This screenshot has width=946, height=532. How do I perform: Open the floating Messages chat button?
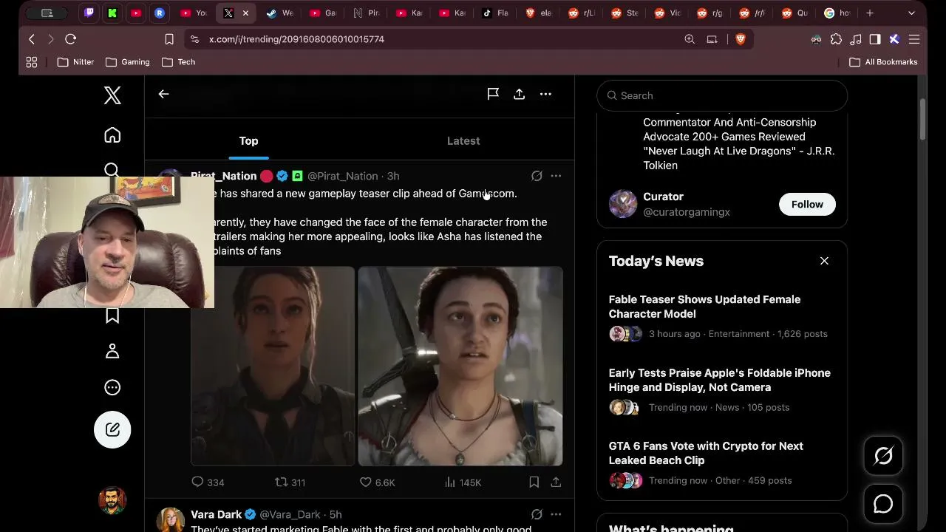883,504
